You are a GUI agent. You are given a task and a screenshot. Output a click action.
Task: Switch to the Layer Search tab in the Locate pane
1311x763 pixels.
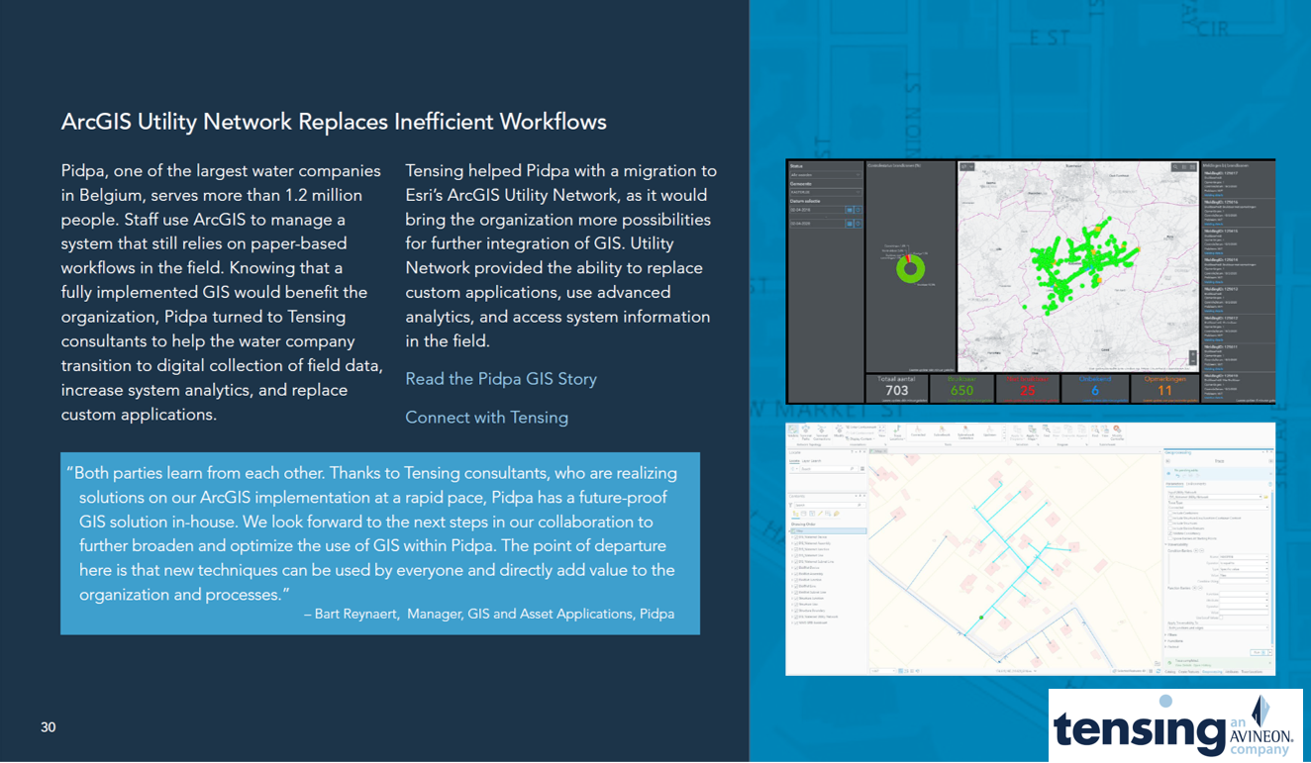coord(810,460)
